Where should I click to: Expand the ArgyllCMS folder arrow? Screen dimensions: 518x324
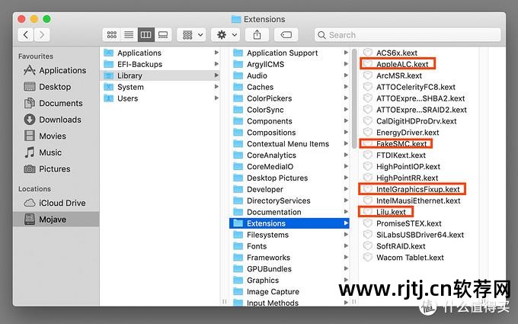[x=346, y=64]
